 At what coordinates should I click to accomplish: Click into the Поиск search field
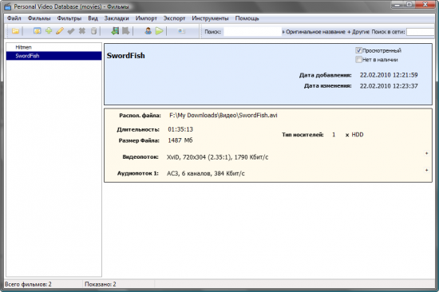(252, 32)
